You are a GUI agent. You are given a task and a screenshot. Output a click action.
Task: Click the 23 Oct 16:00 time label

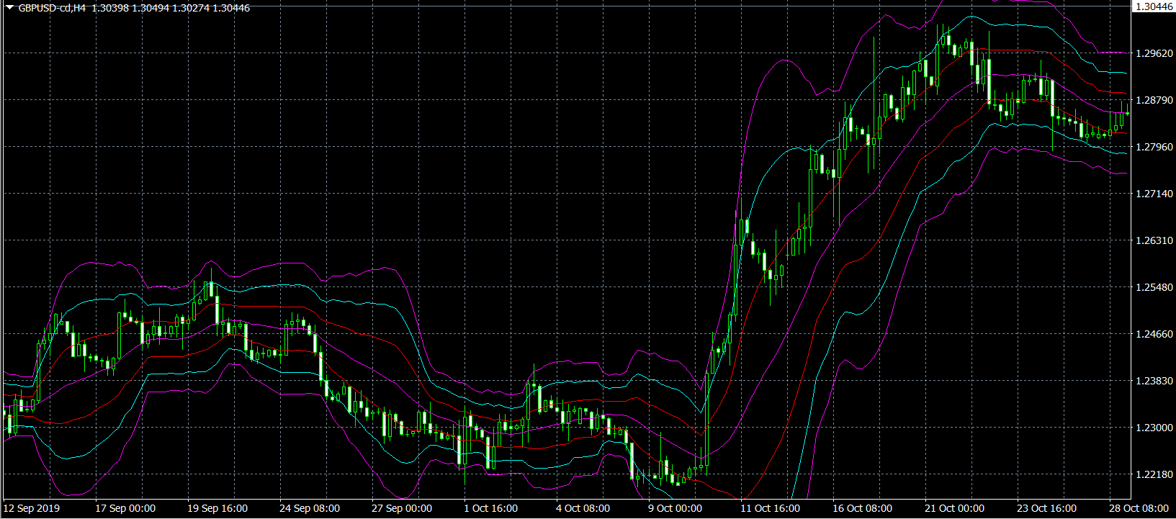coord(1047,508)
